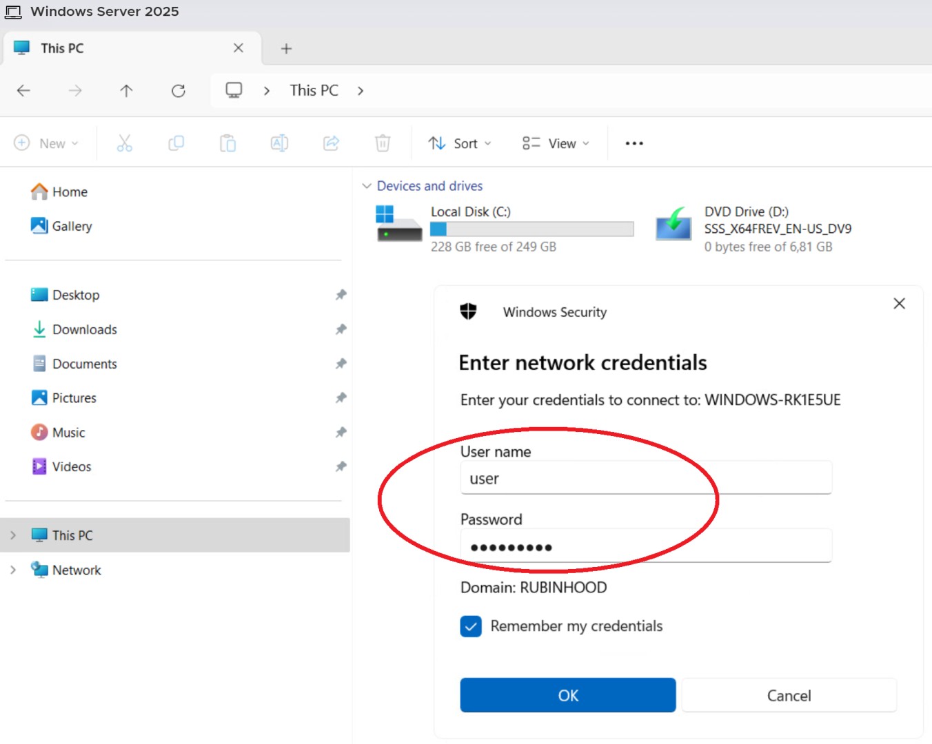Go up one folder level
Viewport: 932px width, 744px height.
tap(126, 91)
